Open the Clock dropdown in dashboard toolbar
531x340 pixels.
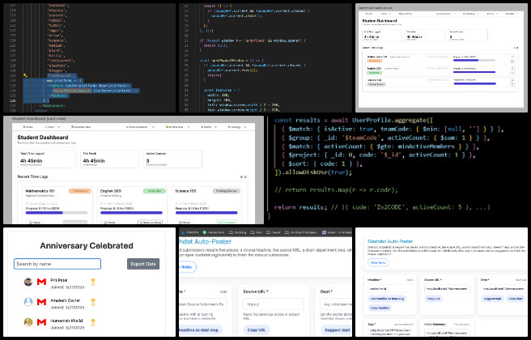[49, 127]
